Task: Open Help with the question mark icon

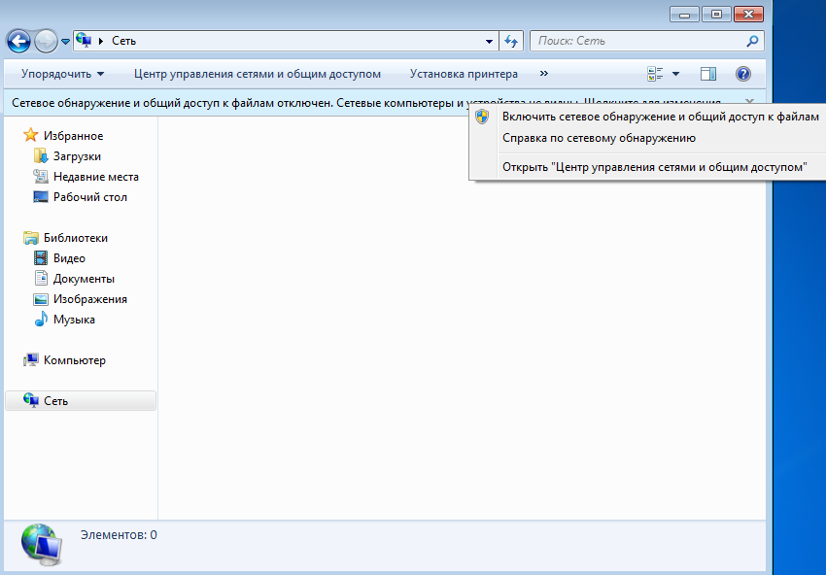Action: [x=743, y=74]
